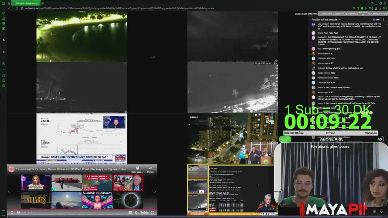Screen dimensions: 388x218
Task: Open the Tsunami alerts video title link
Action: (72, 169)
